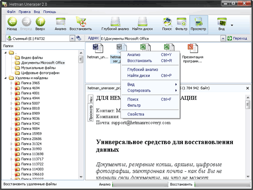253x190 pixels.
Task: Toggle the Просмотр preview panel button
Action: click(x=198, y=25)
